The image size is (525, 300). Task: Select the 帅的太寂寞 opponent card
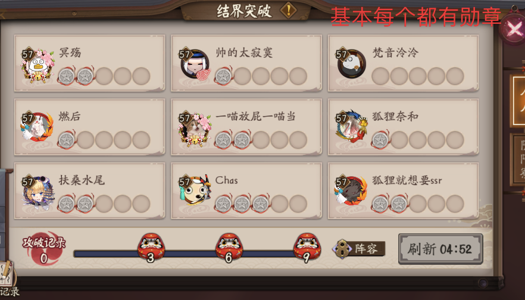click(x=246, y=63)
